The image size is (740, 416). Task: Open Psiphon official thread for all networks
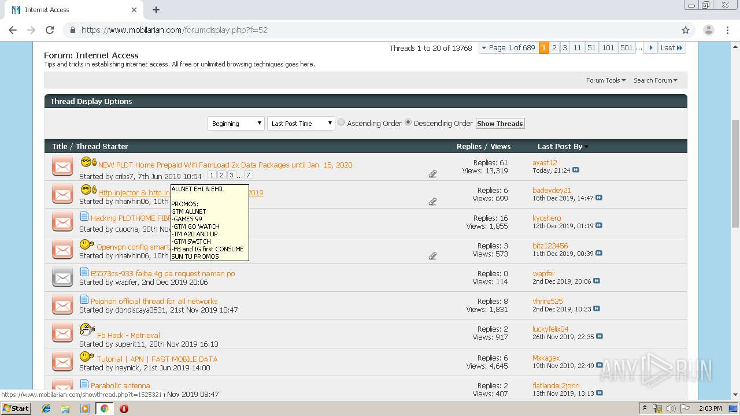[154, 301]
